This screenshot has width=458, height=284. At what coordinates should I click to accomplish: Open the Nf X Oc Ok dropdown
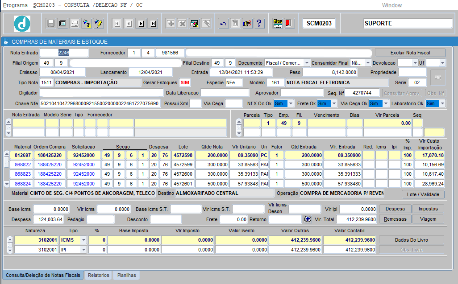(x=291, y=103)
